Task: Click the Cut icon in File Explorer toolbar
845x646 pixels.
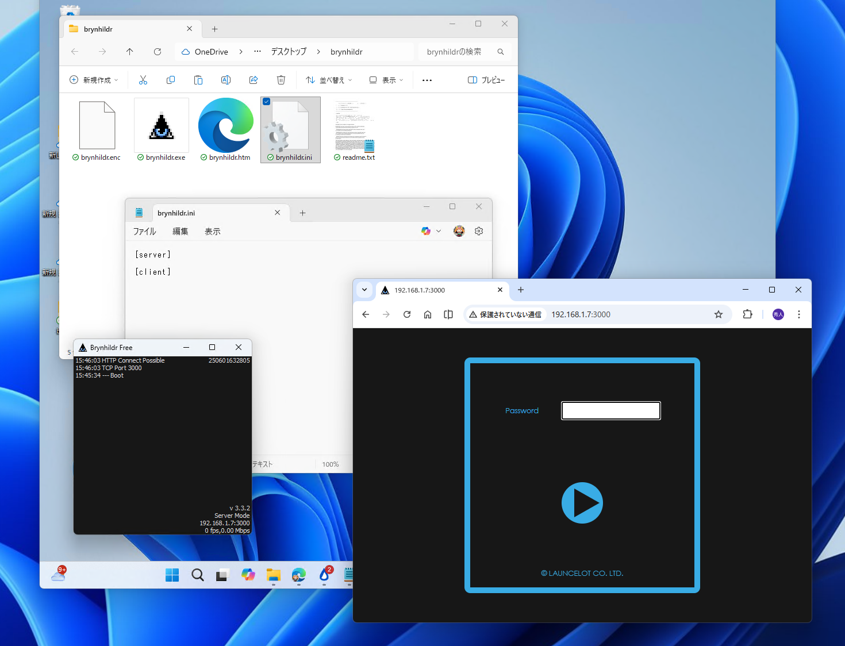Action: tap(143, 80)
